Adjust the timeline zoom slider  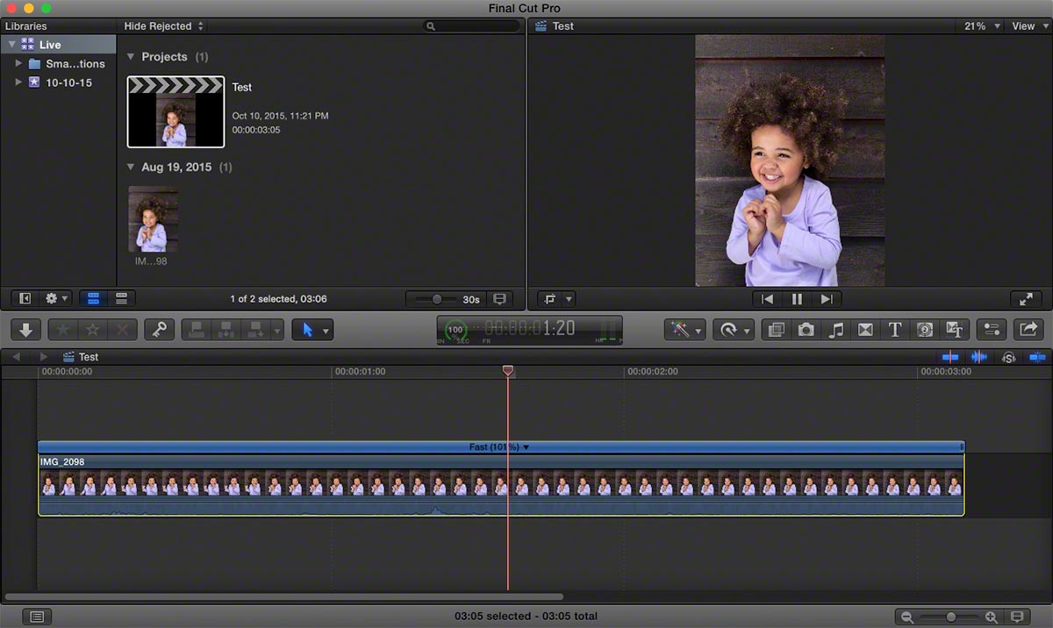[x=950, y=617]
